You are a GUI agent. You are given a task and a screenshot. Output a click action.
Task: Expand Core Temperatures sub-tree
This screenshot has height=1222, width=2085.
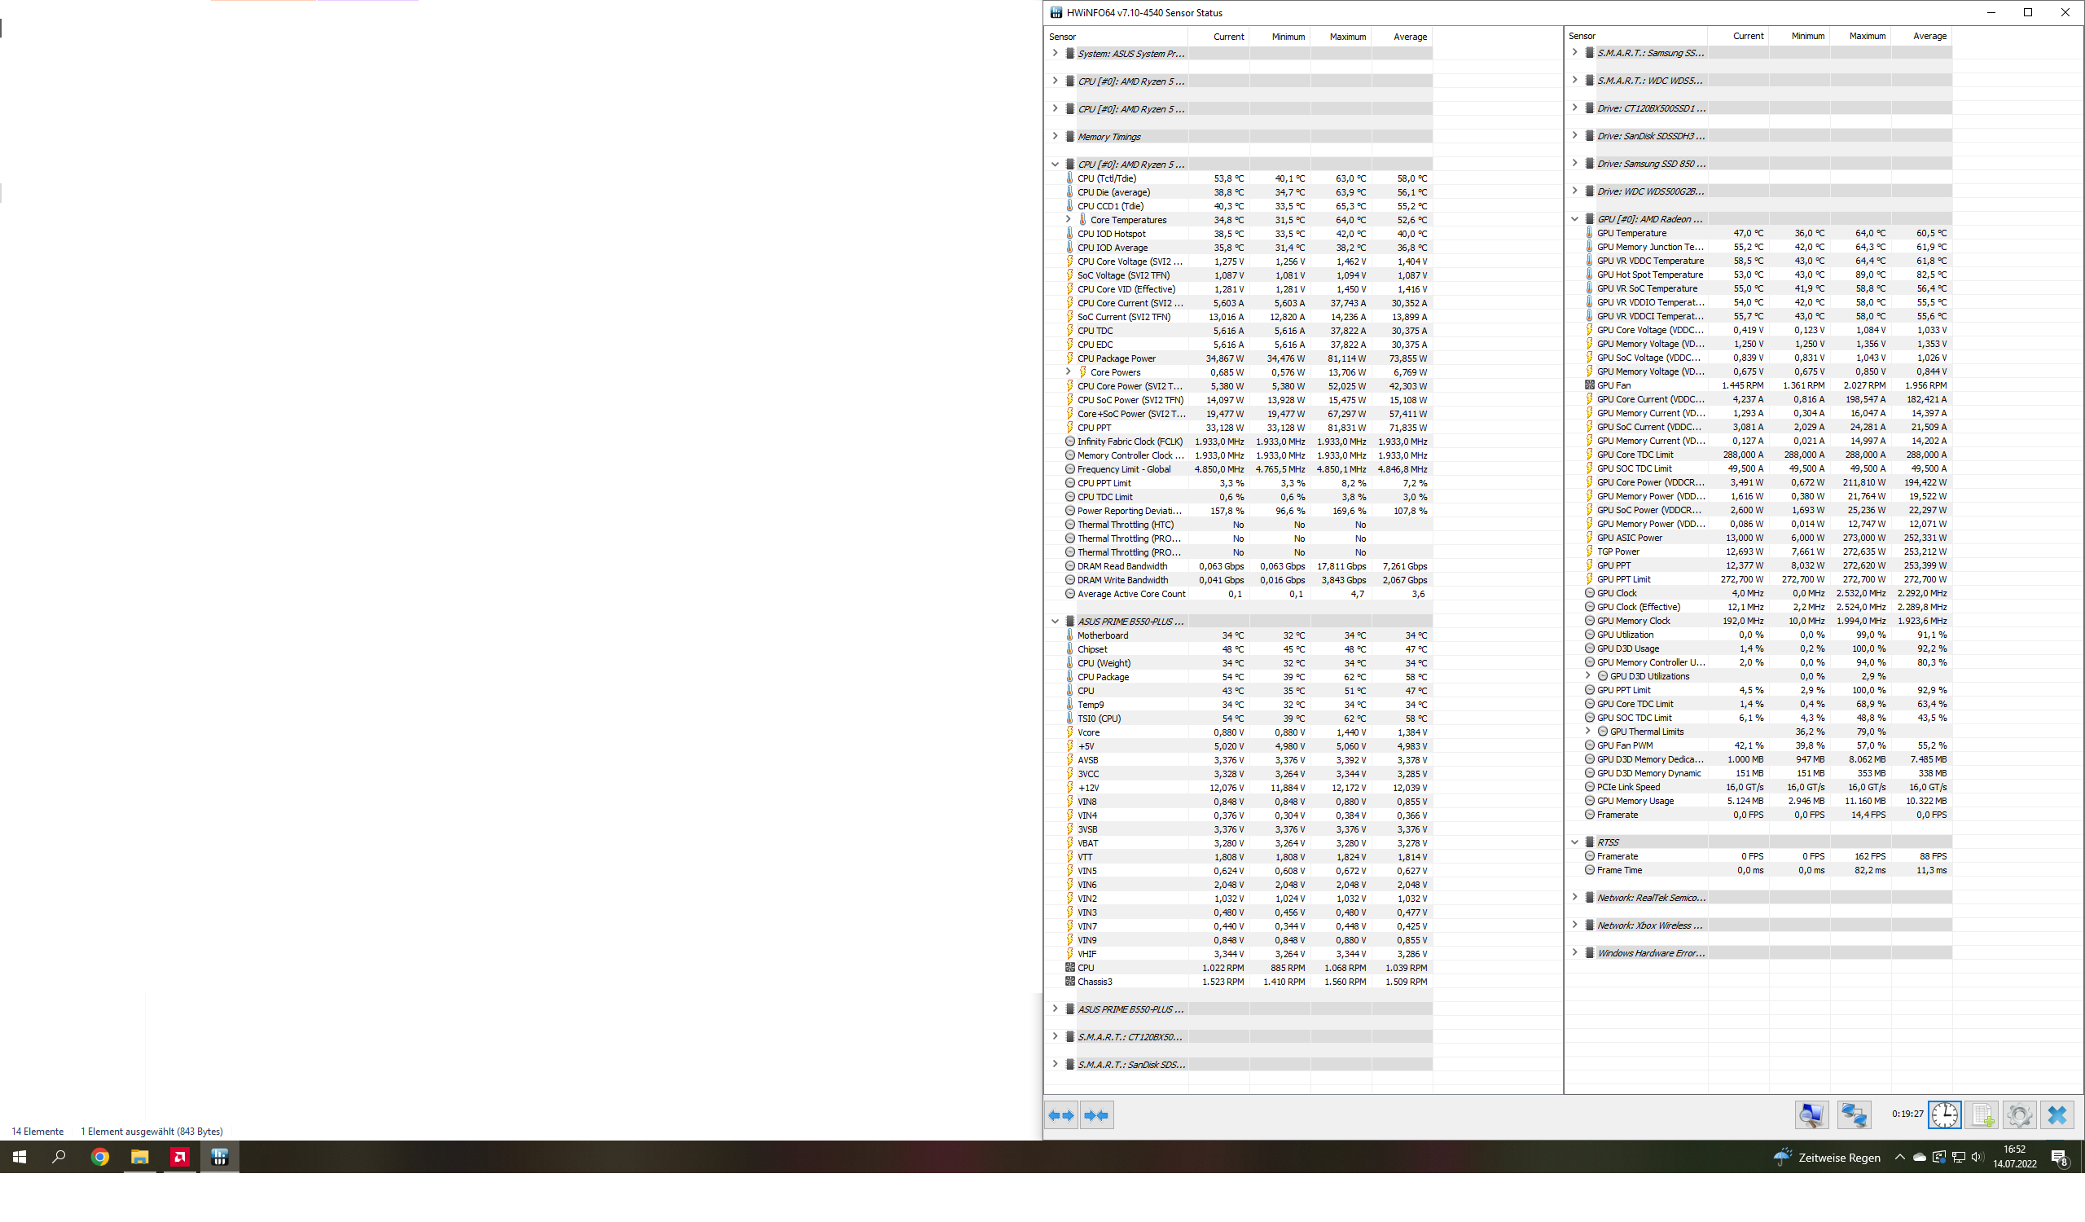[1068, 220]
